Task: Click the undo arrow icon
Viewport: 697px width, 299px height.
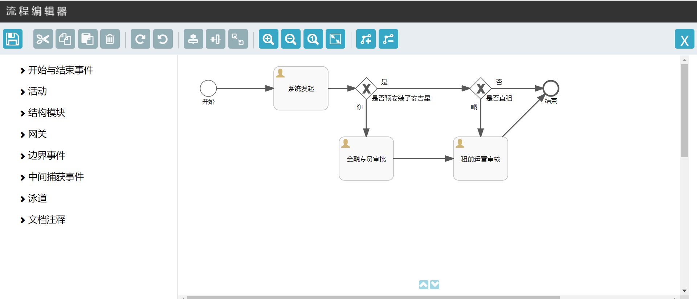Action: pos(163,39)
